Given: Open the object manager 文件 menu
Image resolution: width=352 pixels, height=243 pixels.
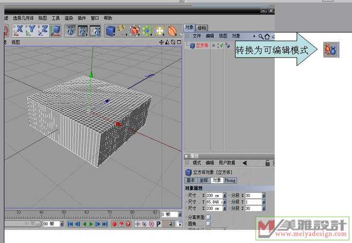Looking at the screenshot, I should (x=197, y=36).
